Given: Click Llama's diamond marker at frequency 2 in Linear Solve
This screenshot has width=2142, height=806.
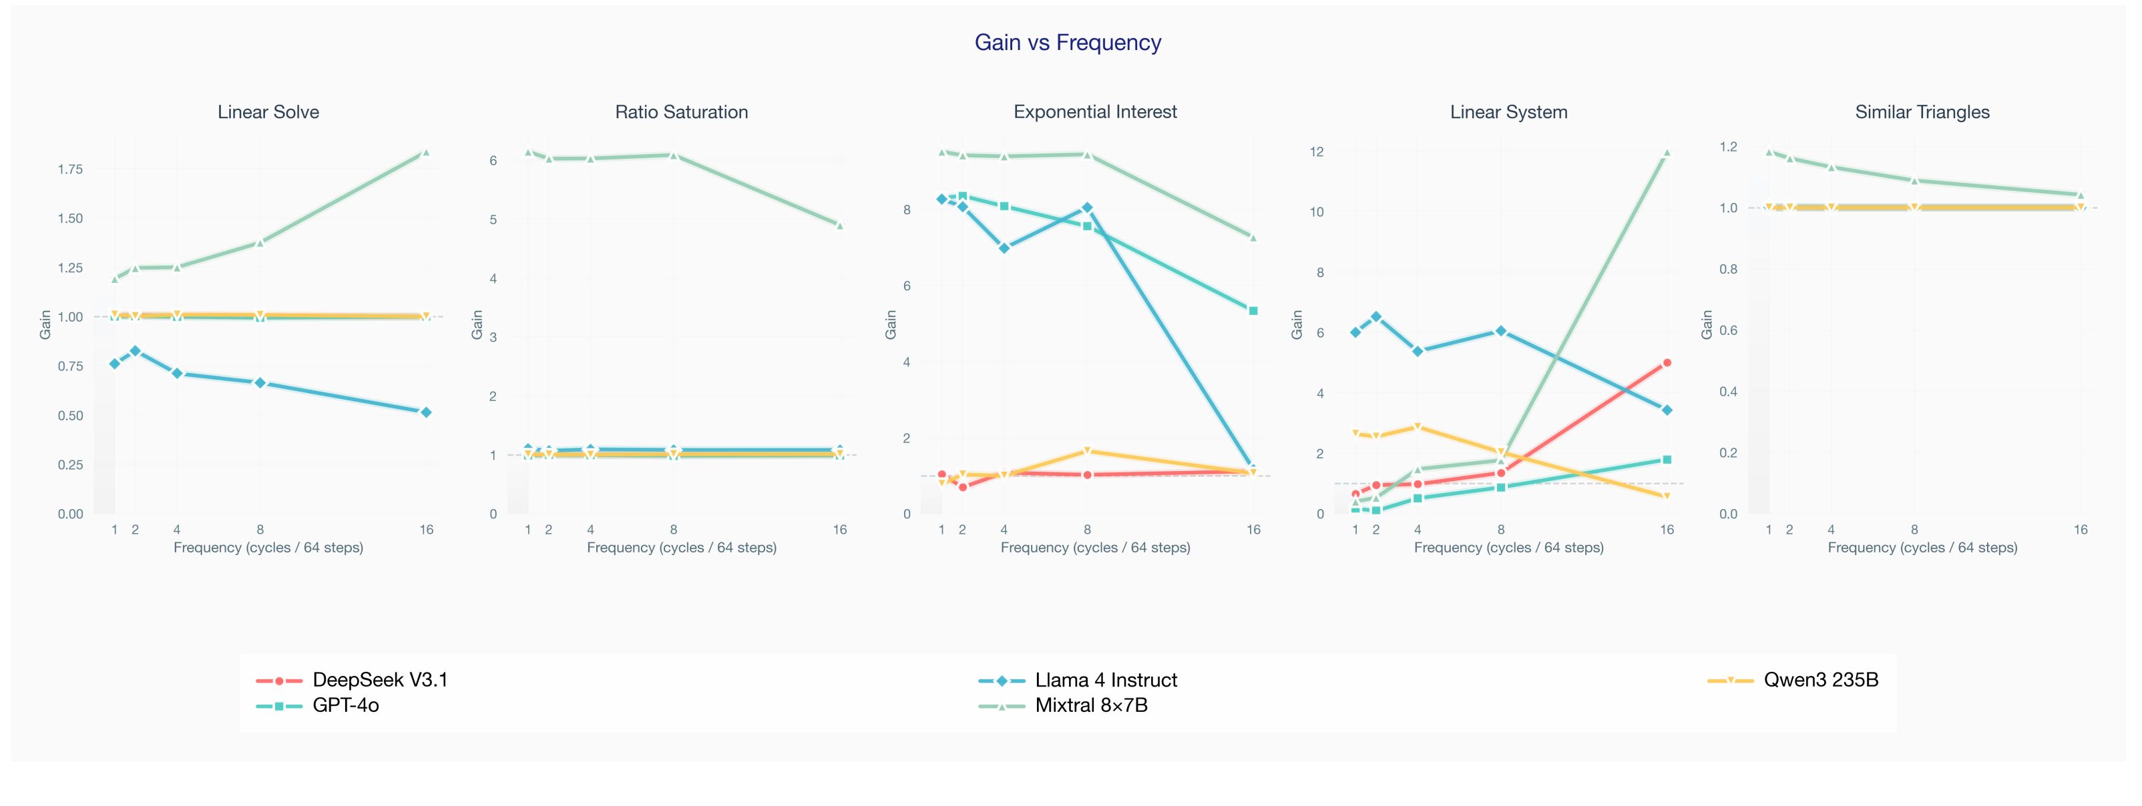Looking at the screenshot, I should (x=135, y=351).
